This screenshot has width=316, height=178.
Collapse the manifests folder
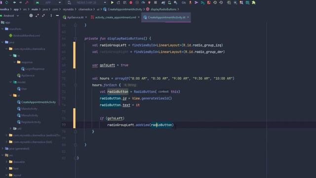[2, 29]
